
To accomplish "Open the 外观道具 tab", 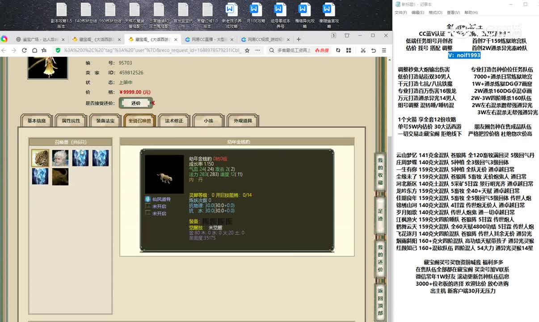I will (x=243, y=121).
